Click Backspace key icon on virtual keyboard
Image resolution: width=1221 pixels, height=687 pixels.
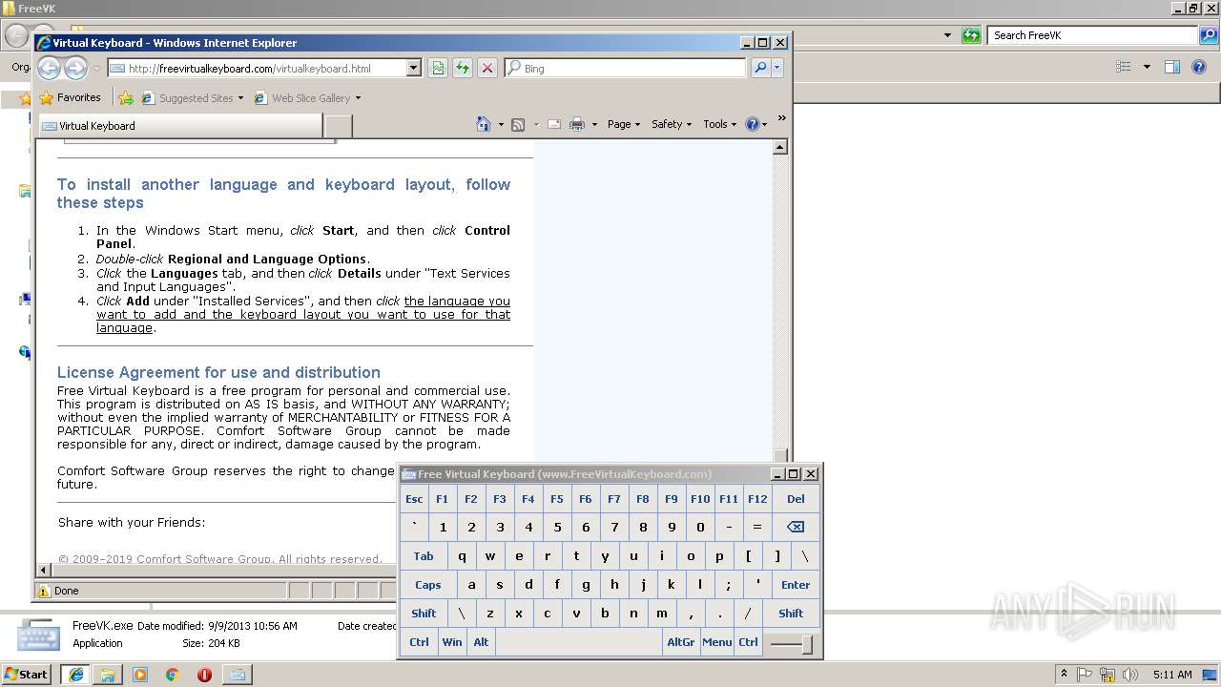tap(796, 527)
